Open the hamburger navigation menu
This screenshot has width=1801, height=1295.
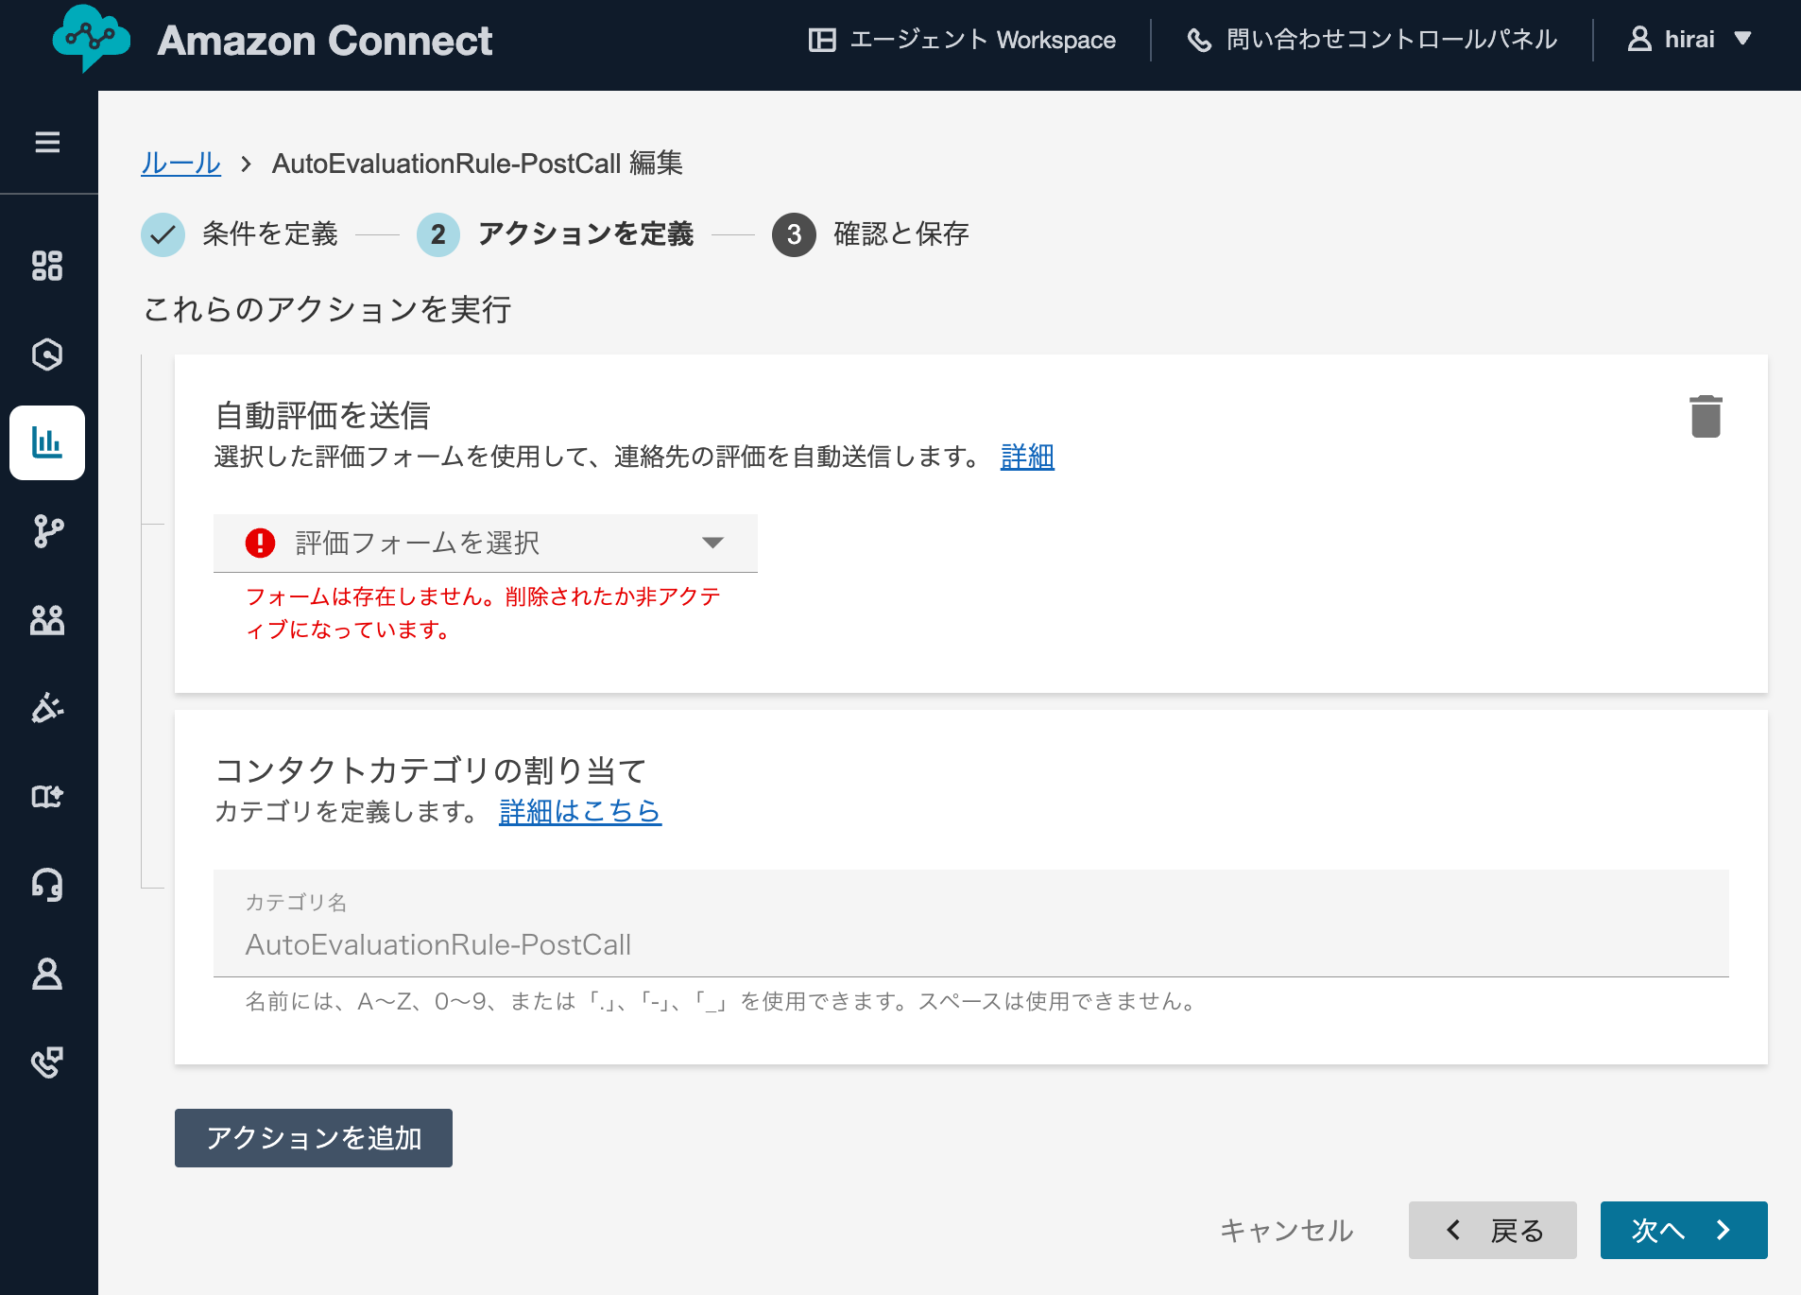click(x=47, y=142)
